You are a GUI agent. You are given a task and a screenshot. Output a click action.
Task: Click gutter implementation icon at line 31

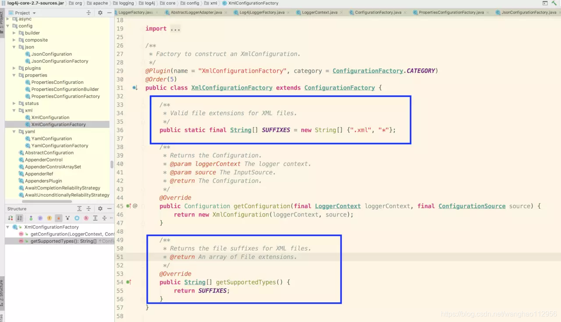click(135, 88)
